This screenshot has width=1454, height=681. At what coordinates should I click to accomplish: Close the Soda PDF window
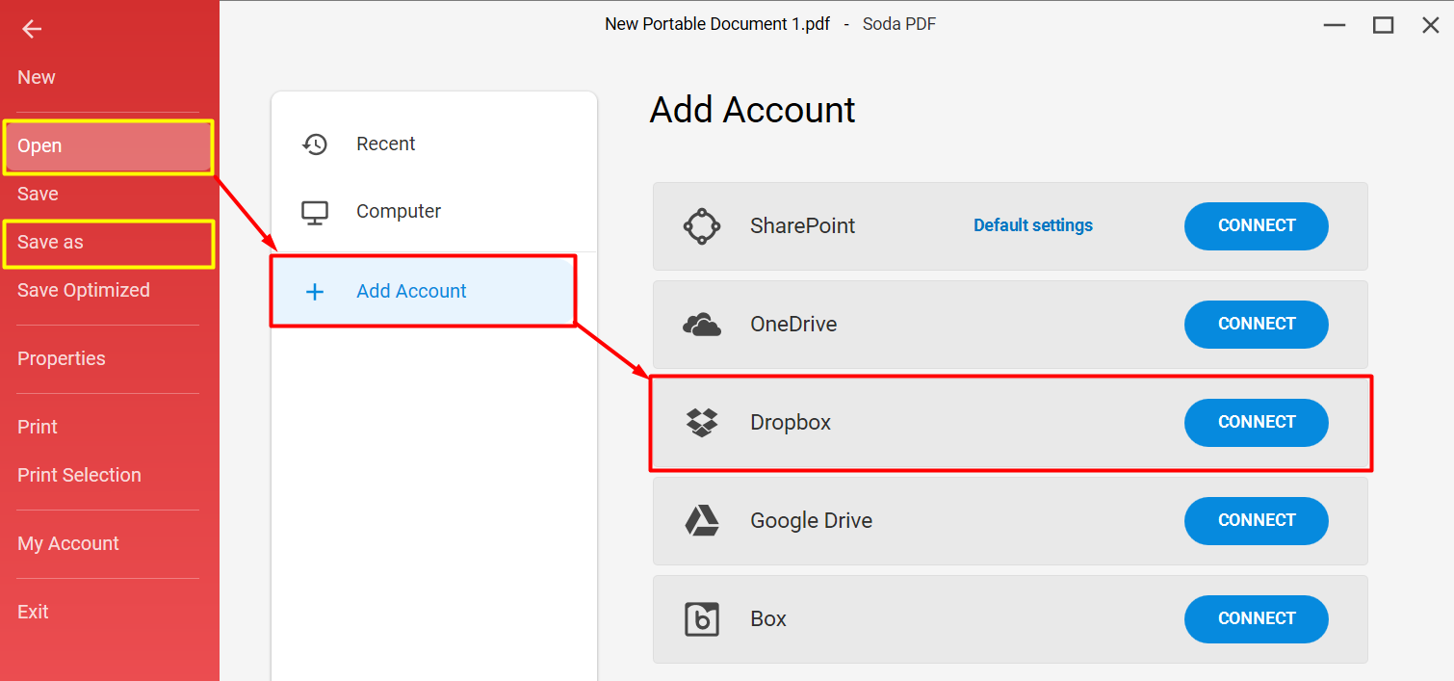[x=1431, y=25]
